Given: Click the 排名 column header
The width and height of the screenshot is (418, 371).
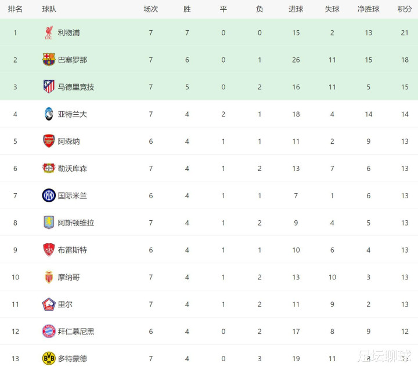Looking at the screenshot, I should [x=16, y=9].
